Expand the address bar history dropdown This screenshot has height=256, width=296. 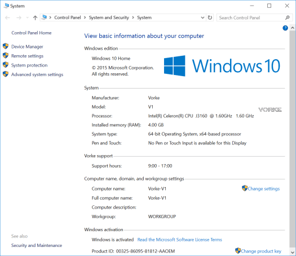[202, 17]
